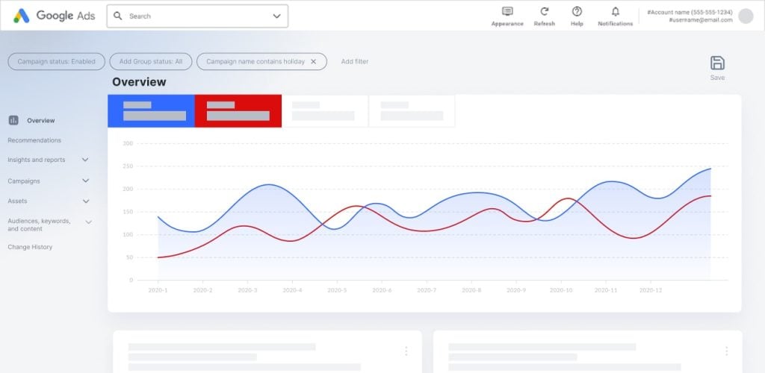Select the blue metric tab

point(151,111)
